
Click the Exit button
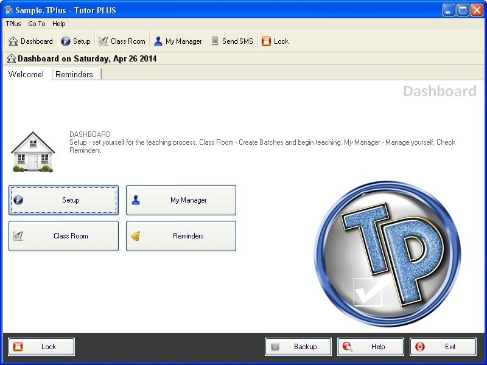pos(443,347)
